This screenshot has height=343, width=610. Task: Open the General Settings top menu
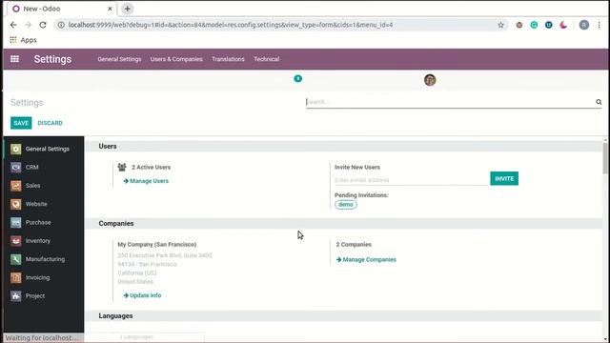(x=119, y=59)
